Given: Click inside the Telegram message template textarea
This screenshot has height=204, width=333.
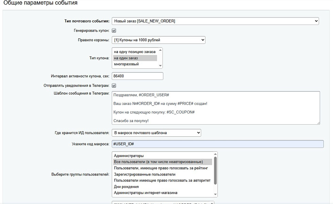Looking at the screenshot, I should tap(216, 107).
